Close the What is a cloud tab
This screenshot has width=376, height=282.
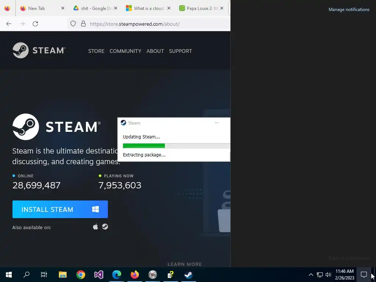coord(169,8)
